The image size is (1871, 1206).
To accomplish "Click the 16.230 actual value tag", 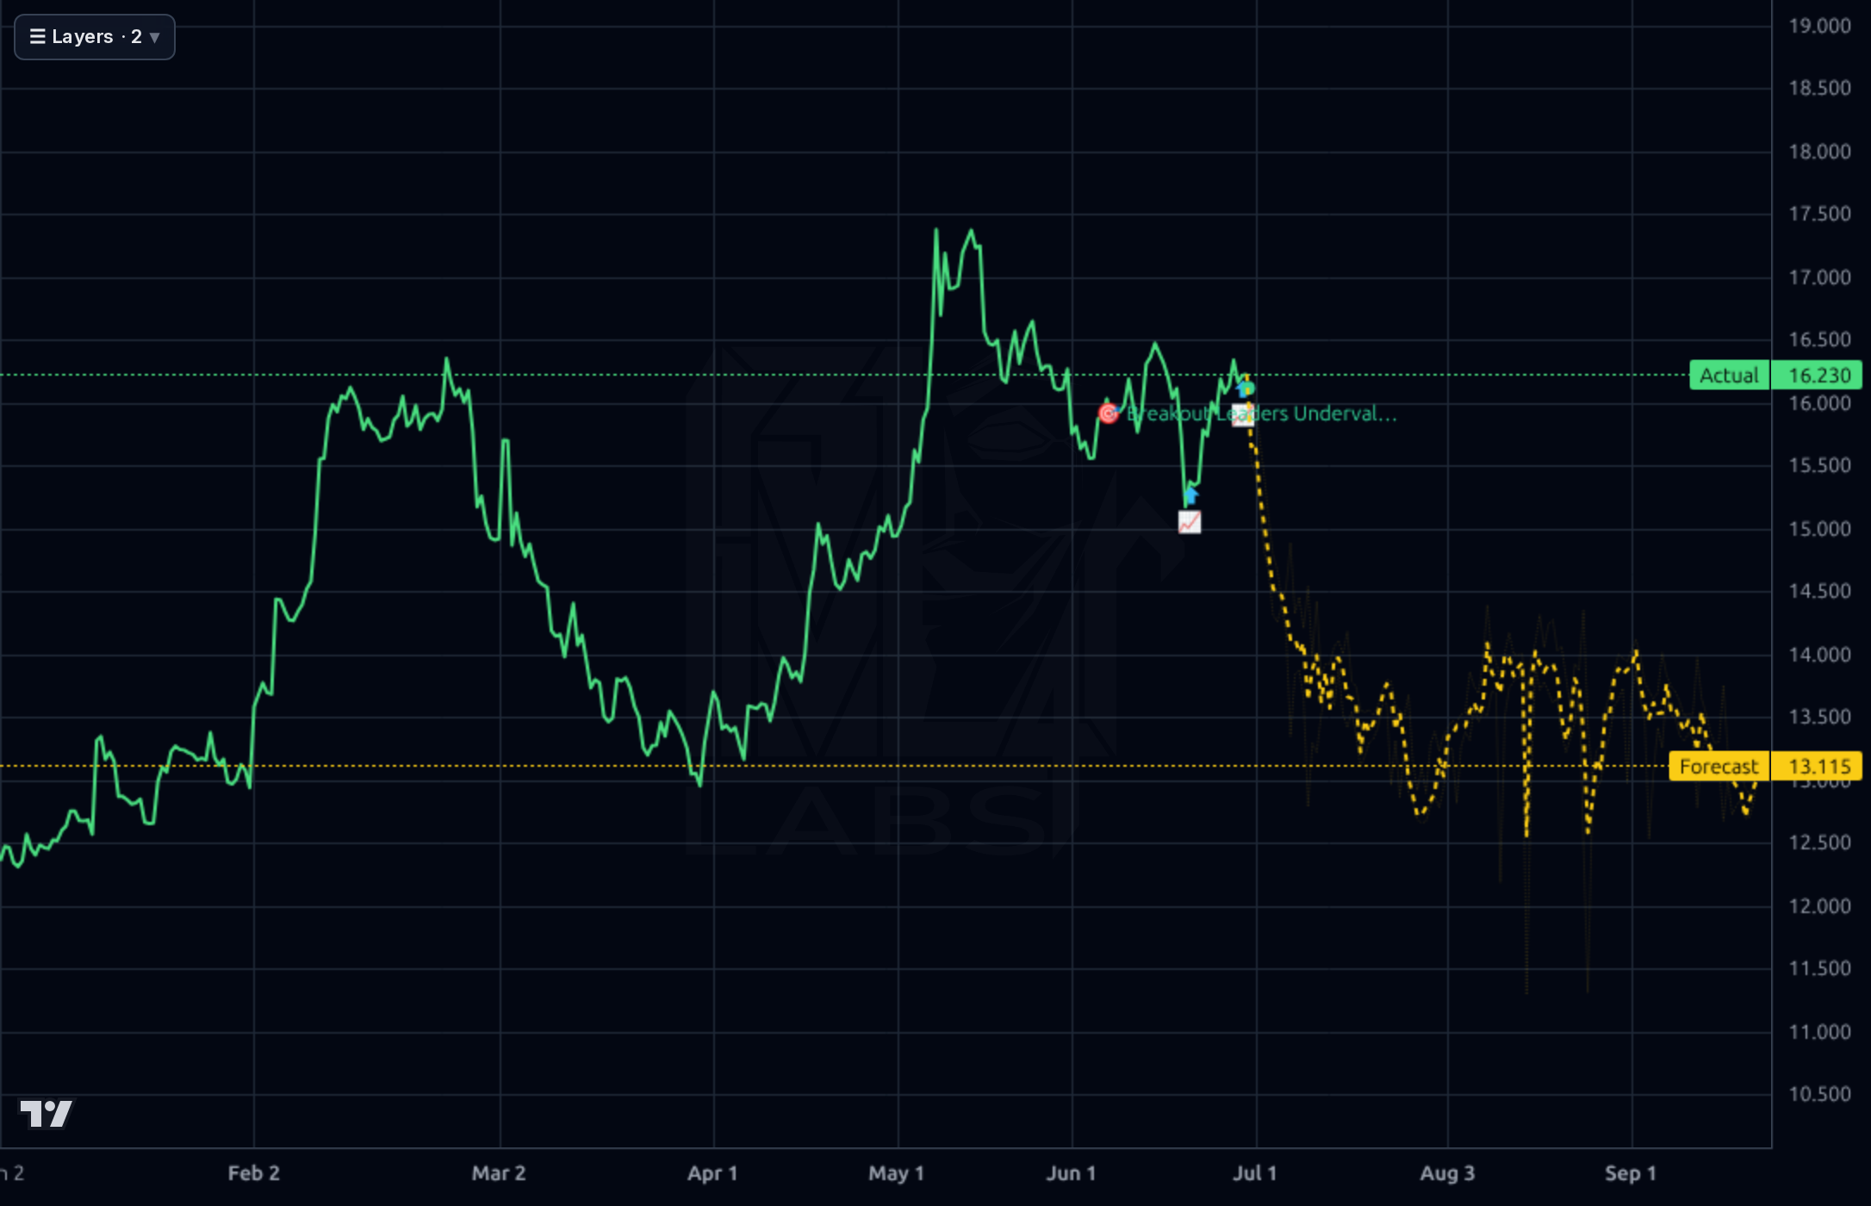I will 1818,376.
